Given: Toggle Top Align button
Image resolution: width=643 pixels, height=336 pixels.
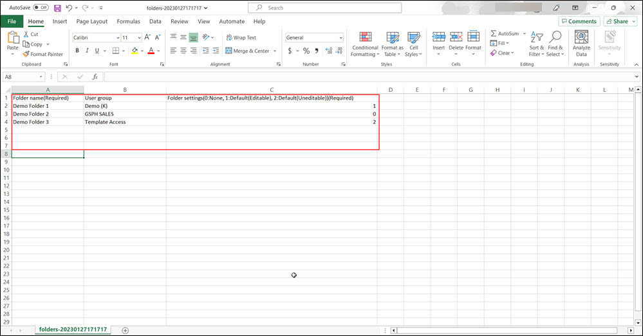Looking at the screenshot, I should coord(174,37).
